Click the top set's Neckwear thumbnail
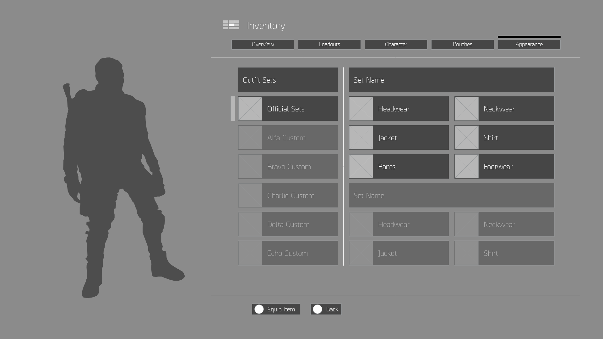603x339 pixels. [467, 109]
